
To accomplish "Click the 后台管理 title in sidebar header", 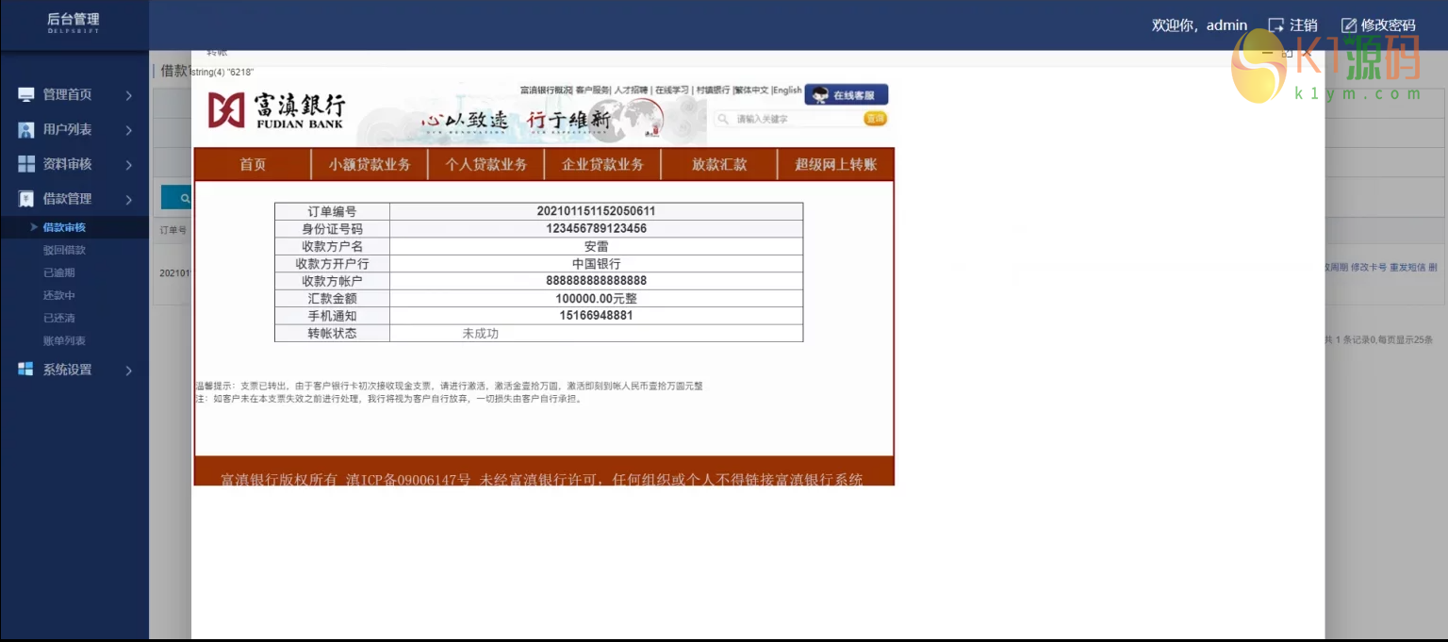I will (74, 19).
